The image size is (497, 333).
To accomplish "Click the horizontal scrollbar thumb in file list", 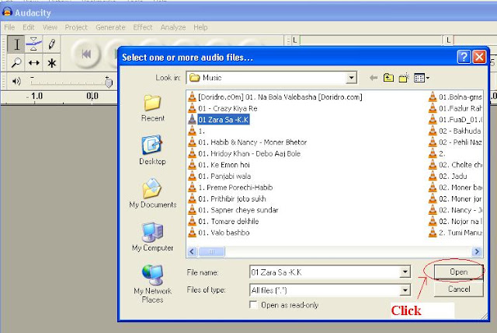I will 212,252.
